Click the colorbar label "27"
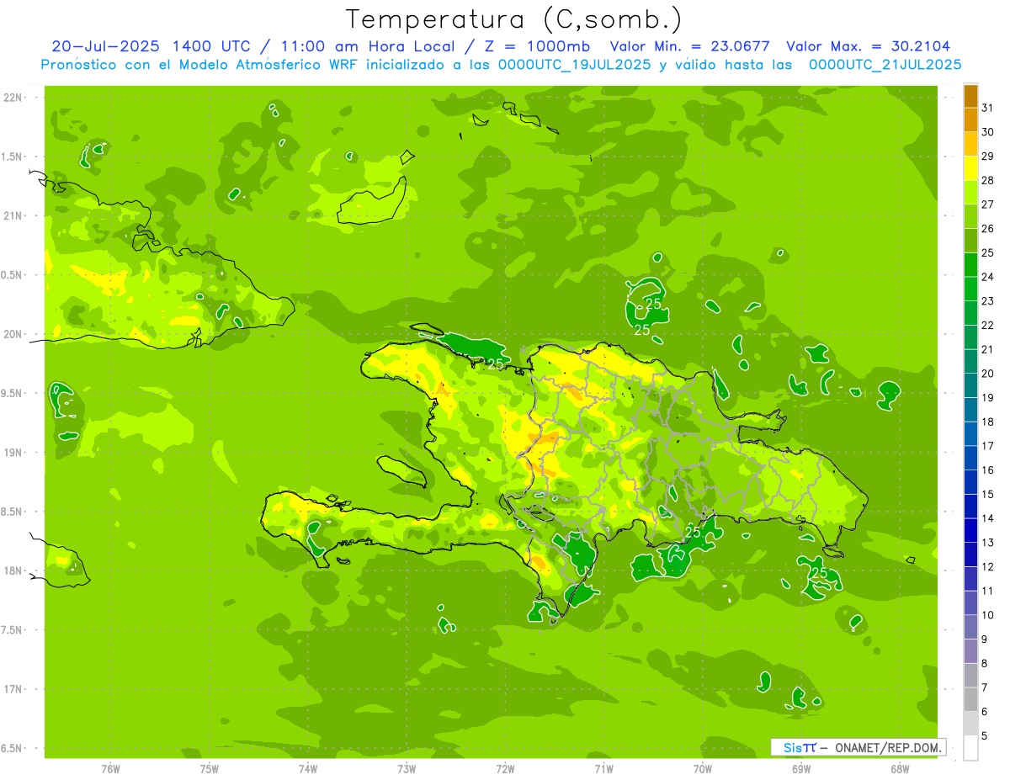 988,204
